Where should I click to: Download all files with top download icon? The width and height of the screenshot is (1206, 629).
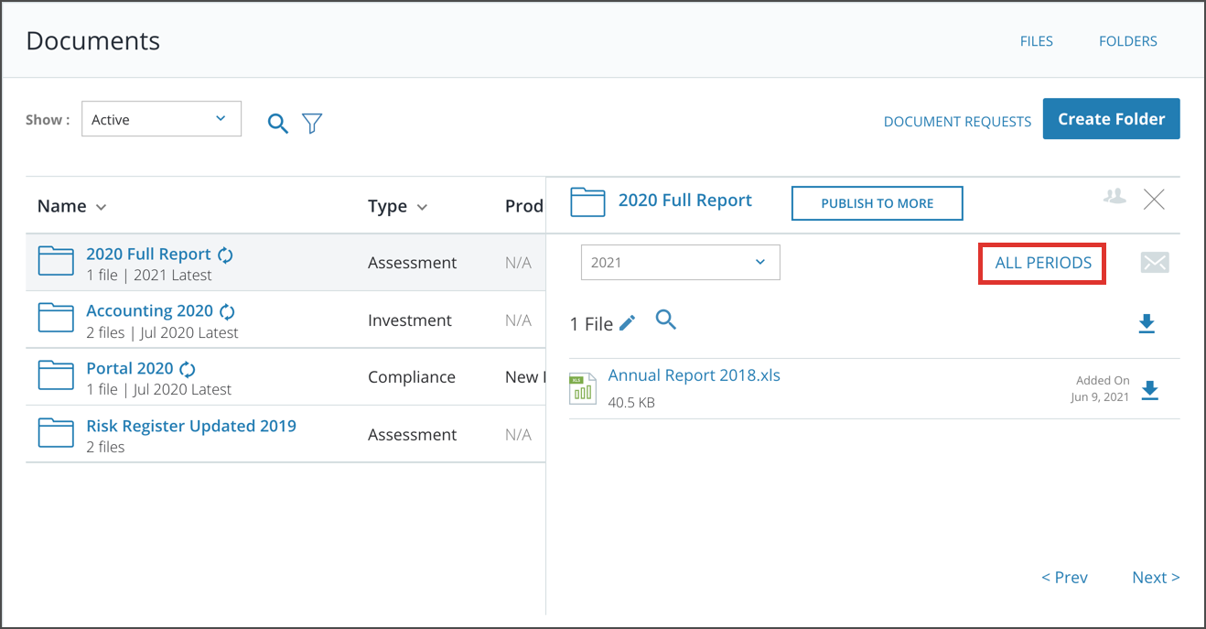click(x=1147, y=323)
